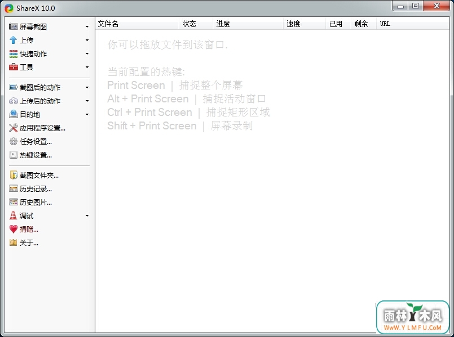Open the 屏幕截图 menu item
Viewport: 454px width, 337px height.
click(x=49, y=26)
